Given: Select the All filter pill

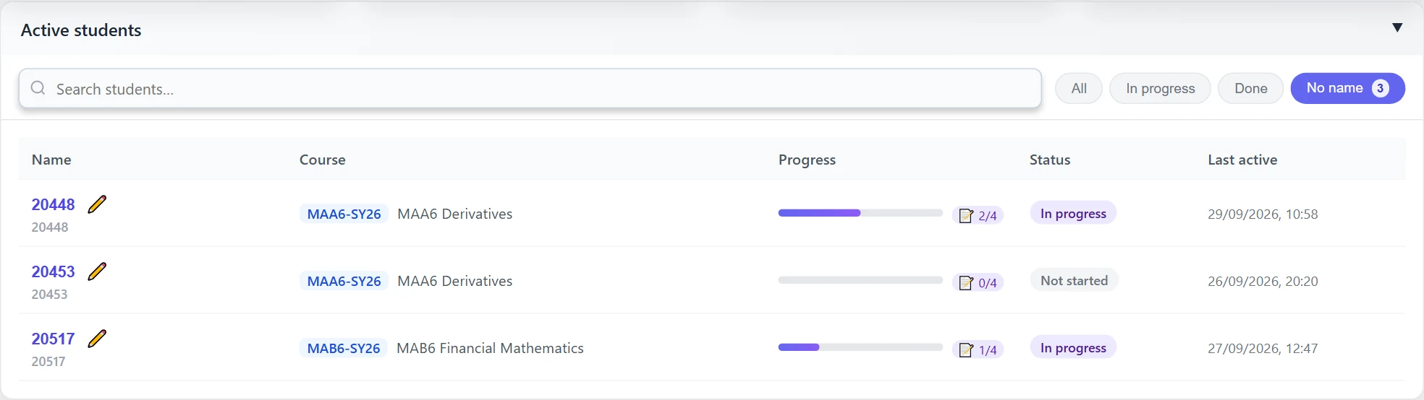Looking at the screenshot, I should pos(1079,88).
